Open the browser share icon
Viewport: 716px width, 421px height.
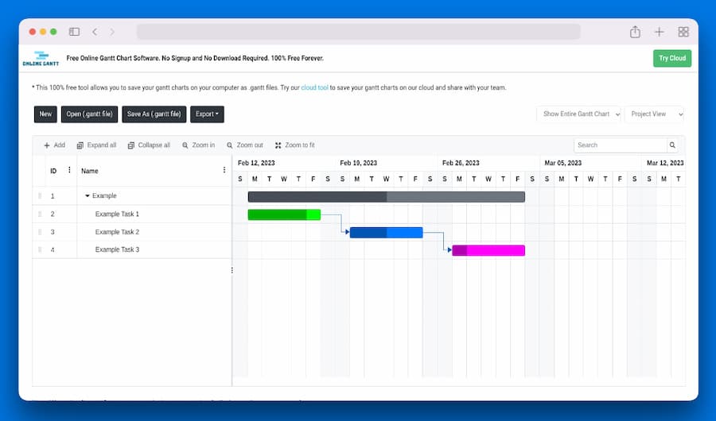(635, 32)
